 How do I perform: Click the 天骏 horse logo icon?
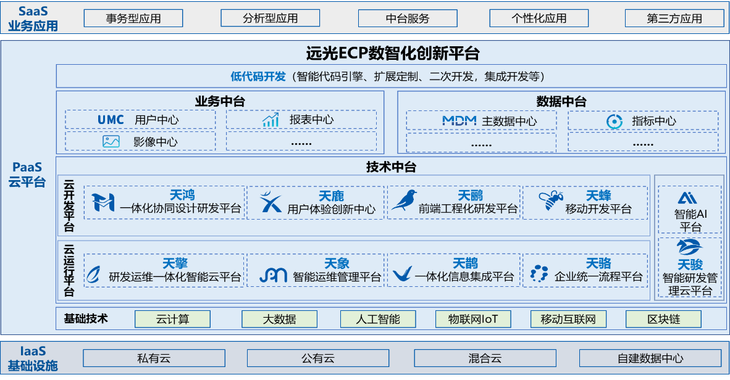tap(689, 247)
